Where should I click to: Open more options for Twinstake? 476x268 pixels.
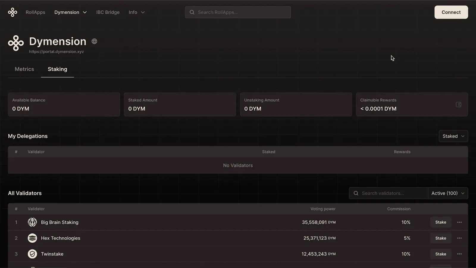coord(459,254)
